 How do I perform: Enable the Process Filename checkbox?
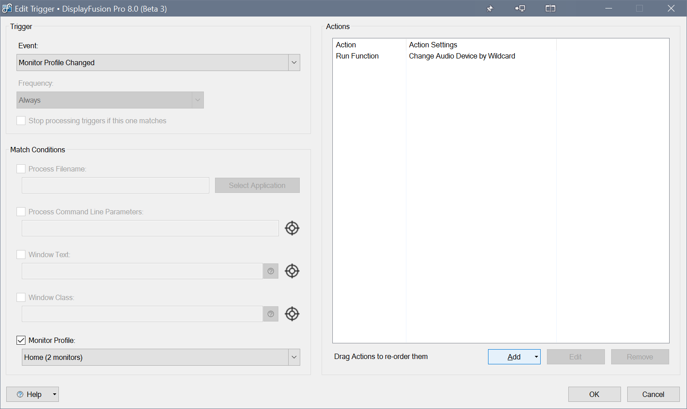21,169
